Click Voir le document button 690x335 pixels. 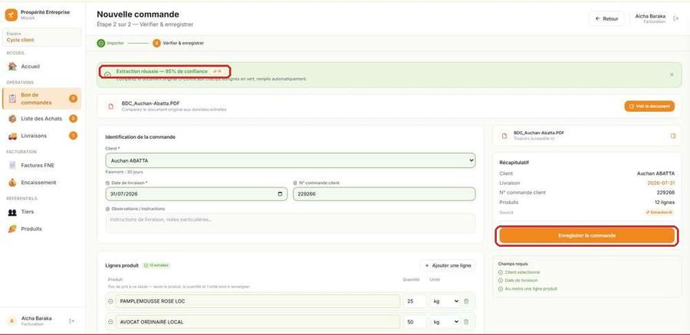click(x=649, y=106)
